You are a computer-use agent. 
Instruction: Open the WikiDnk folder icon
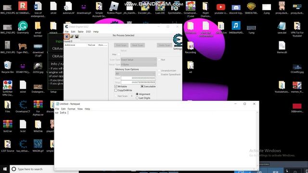point(38,126)
